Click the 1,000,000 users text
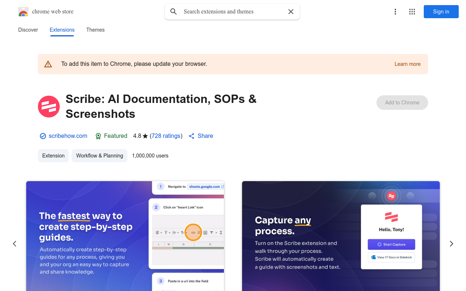Image resolution: width=466 pixels, height=291 pixels. click(150, 156)
